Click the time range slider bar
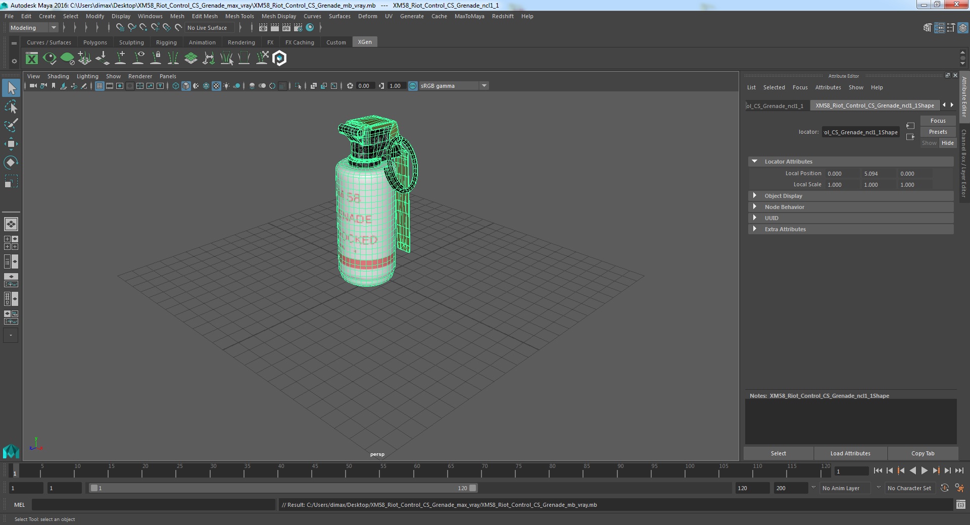970x525 pixels. pyautogui.click(x=283, y=488)
